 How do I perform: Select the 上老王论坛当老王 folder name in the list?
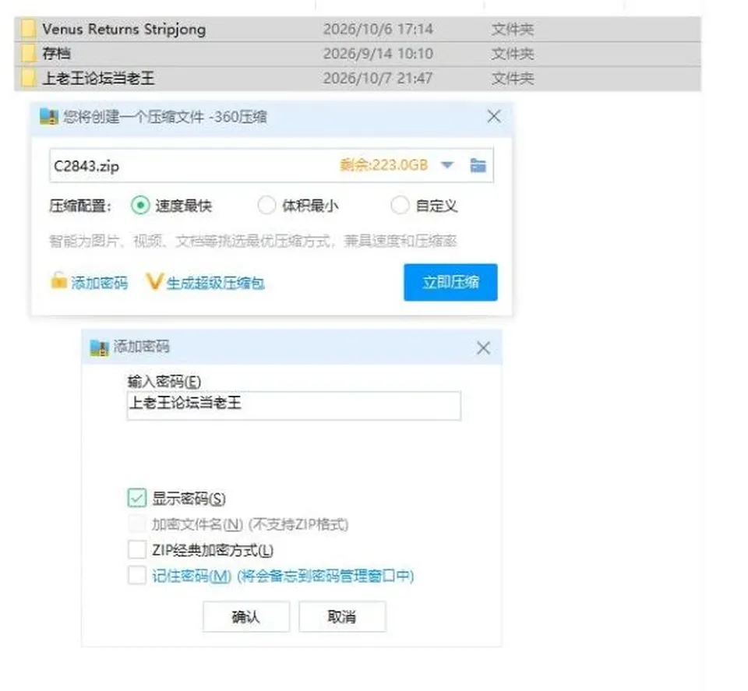(x=99, y=78)
